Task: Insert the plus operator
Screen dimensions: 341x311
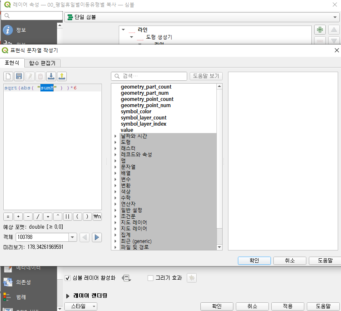Action: [18, 217]
